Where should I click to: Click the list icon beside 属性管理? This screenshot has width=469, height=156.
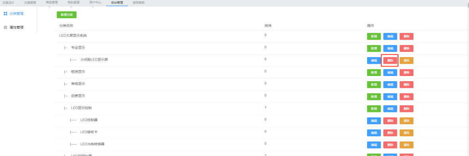6,27
